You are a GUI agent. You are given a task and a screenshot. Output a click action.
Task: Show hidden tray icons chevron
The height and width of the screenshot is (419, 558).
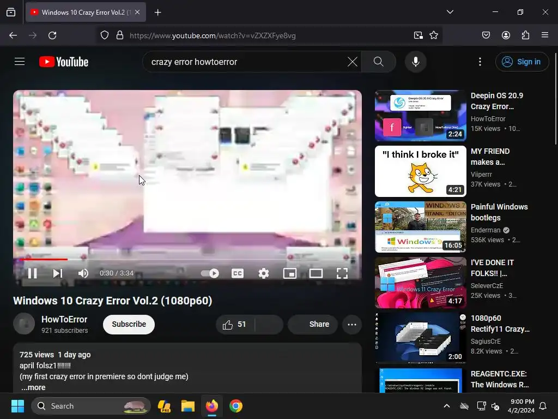(447, 406)
